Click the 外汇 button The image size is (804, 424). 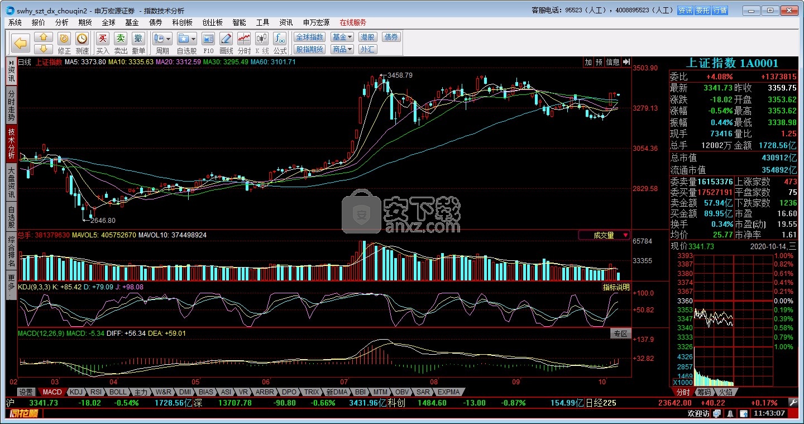tap(367, 49)
